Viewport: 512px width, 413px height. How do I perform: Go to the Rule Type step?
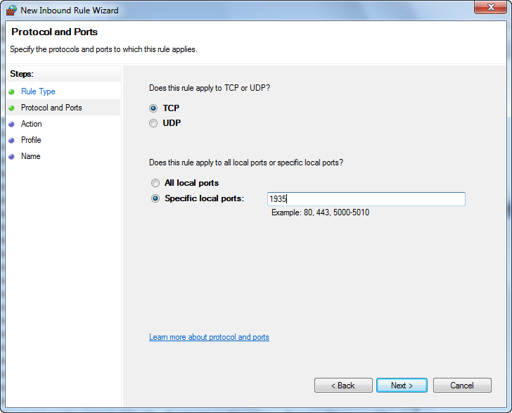38,91
